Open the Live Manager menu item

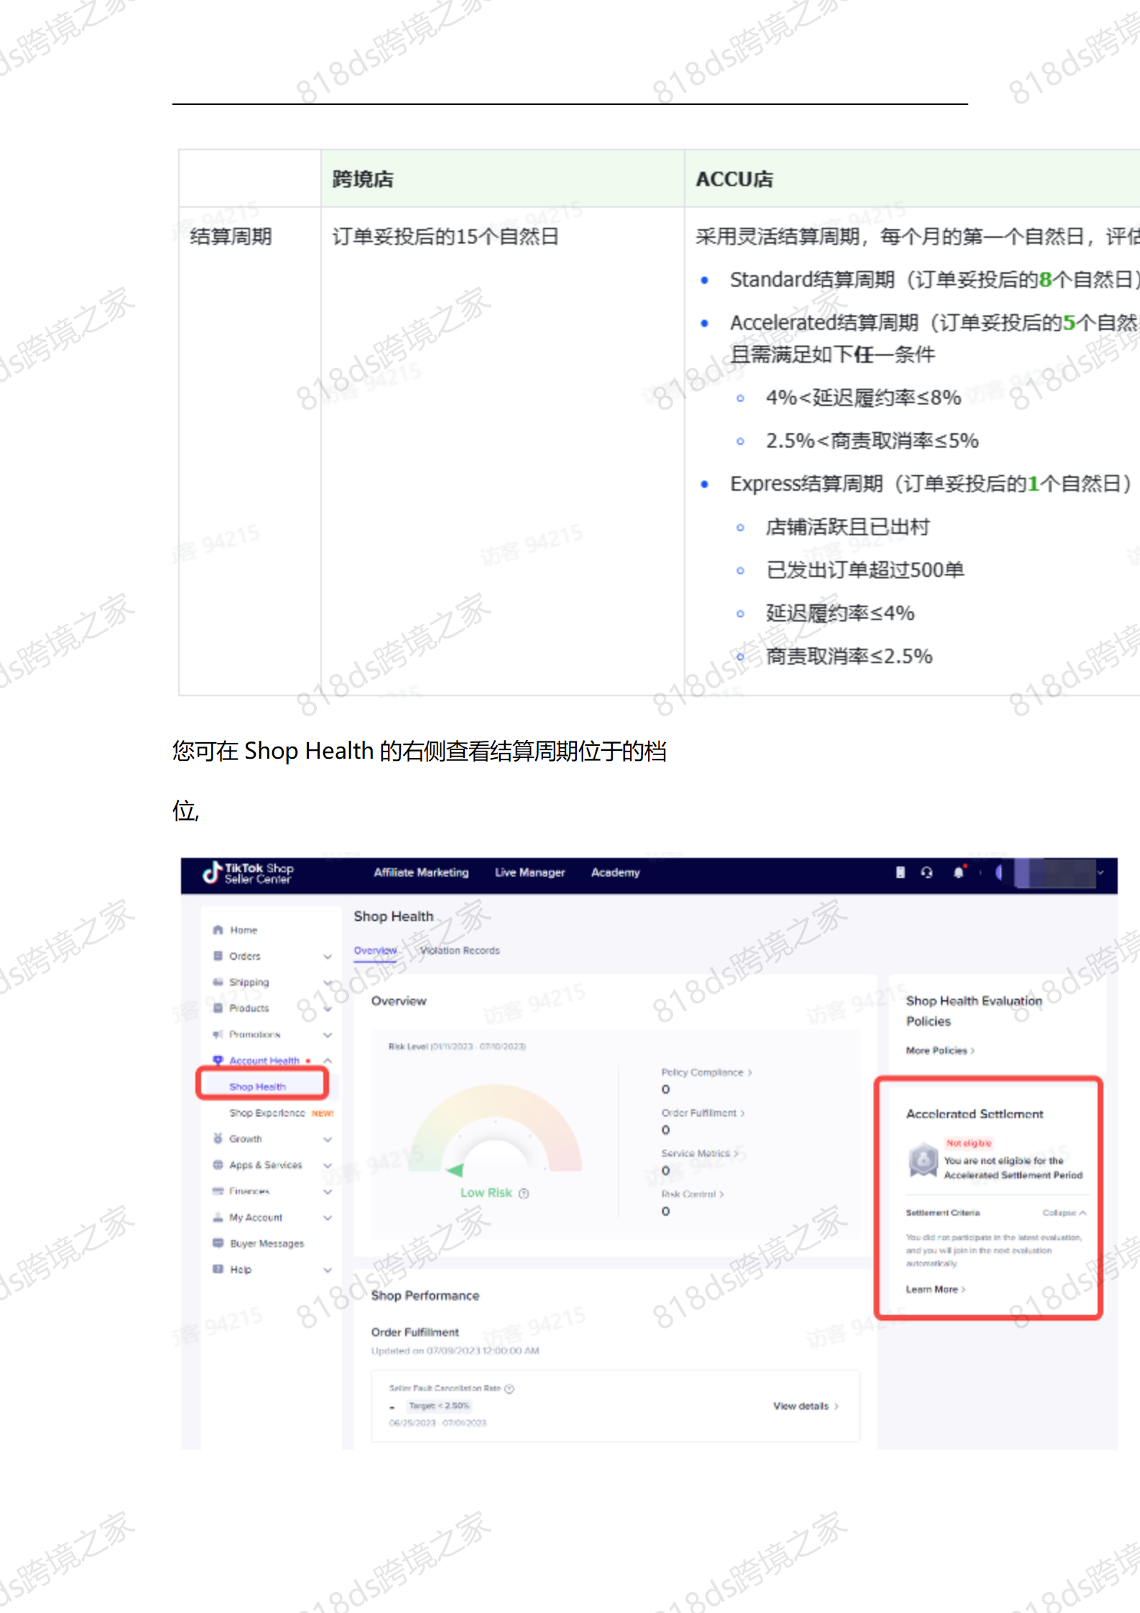point(529,872)
